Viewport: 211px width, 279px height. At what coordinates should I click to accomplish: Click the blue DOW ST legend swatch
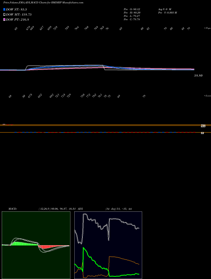click(4, 9)
